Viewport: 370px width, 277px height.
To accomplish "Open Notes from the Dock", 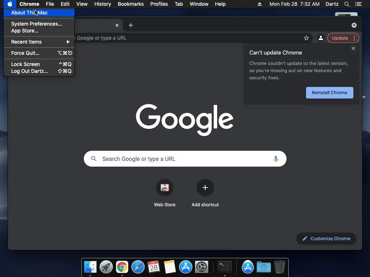I will tap(170, 267).
